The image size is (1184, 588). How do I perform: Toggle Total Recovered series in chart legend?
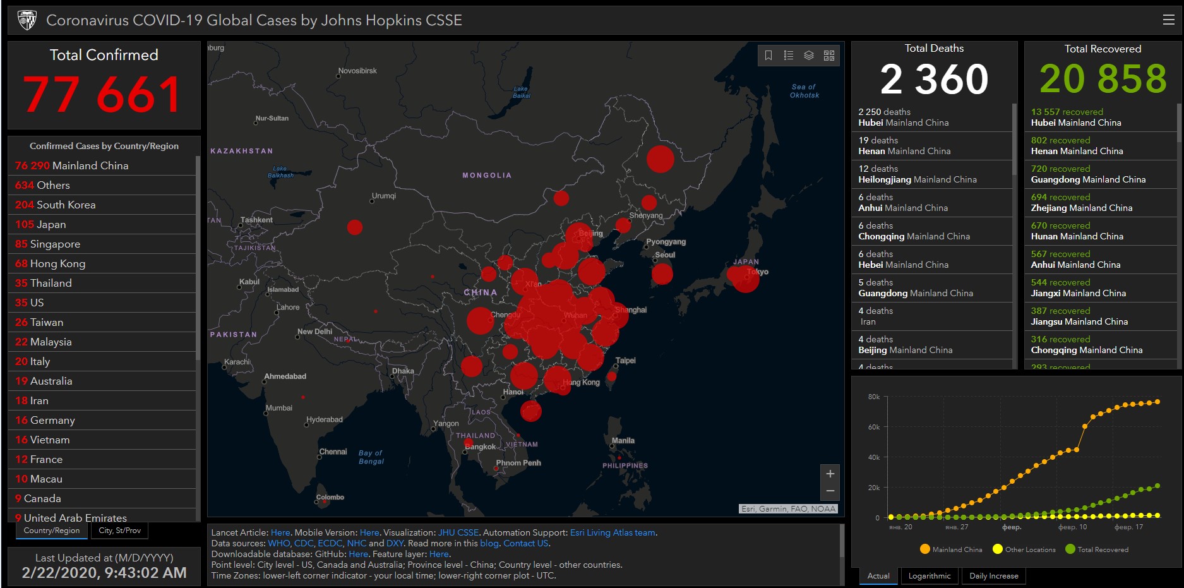point(1096,549)
